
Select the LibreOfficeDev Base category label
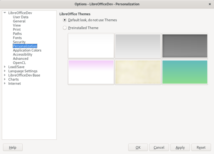[x=24, y=75]
